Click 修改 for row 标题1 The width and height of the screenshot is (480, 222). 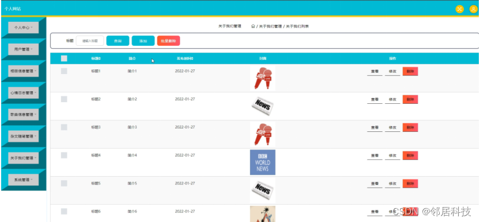click(393, 72)
